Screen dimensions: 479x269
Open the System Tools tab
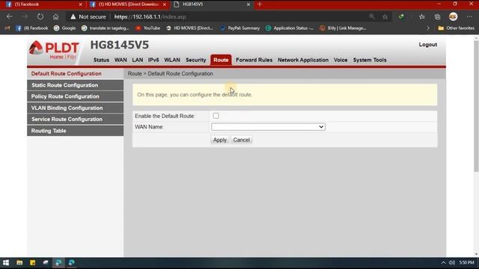[x=370, y=60]
